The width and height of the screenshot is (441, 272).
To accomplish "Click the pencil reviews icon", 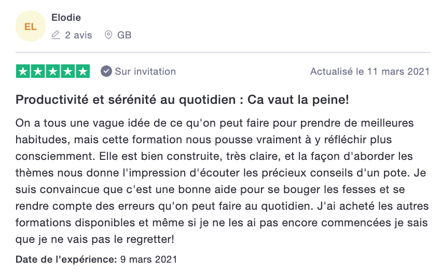I will coord(56,35).
